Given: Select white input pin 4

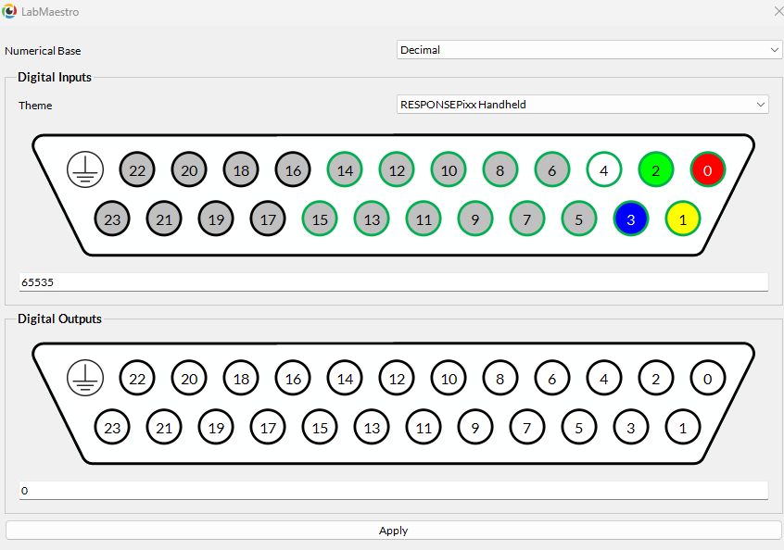Looking at the screenshot, I should (604, 170).
